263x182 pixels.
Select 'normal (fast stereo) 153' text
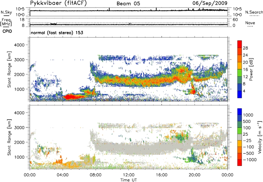pos(57,33)
